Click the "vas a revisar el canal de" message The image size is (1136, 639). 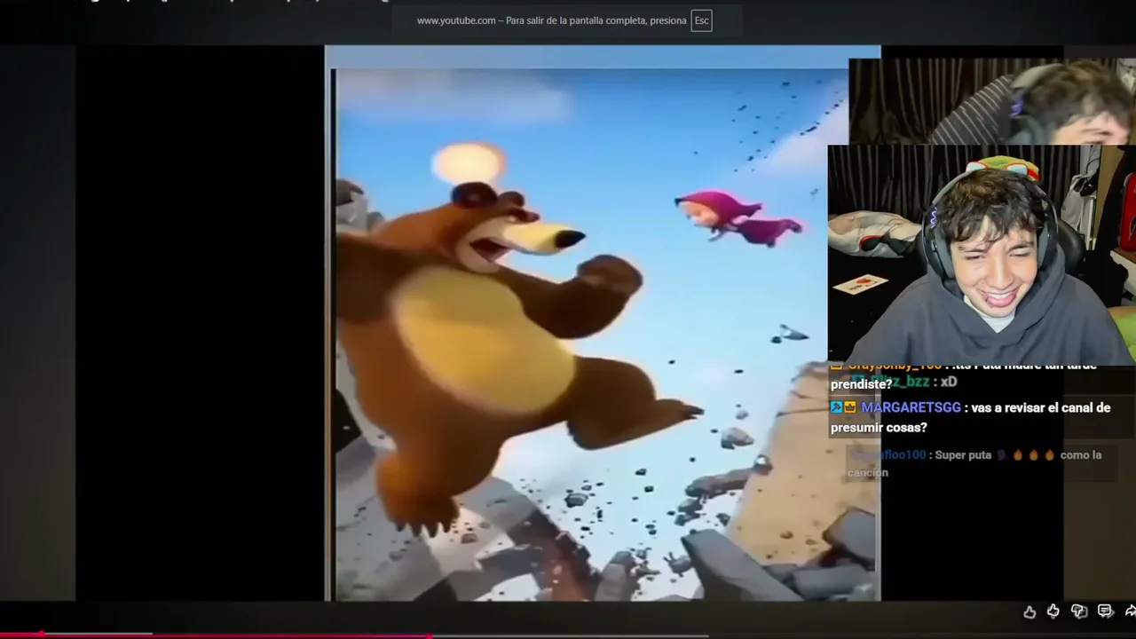tap(1041, 407)
